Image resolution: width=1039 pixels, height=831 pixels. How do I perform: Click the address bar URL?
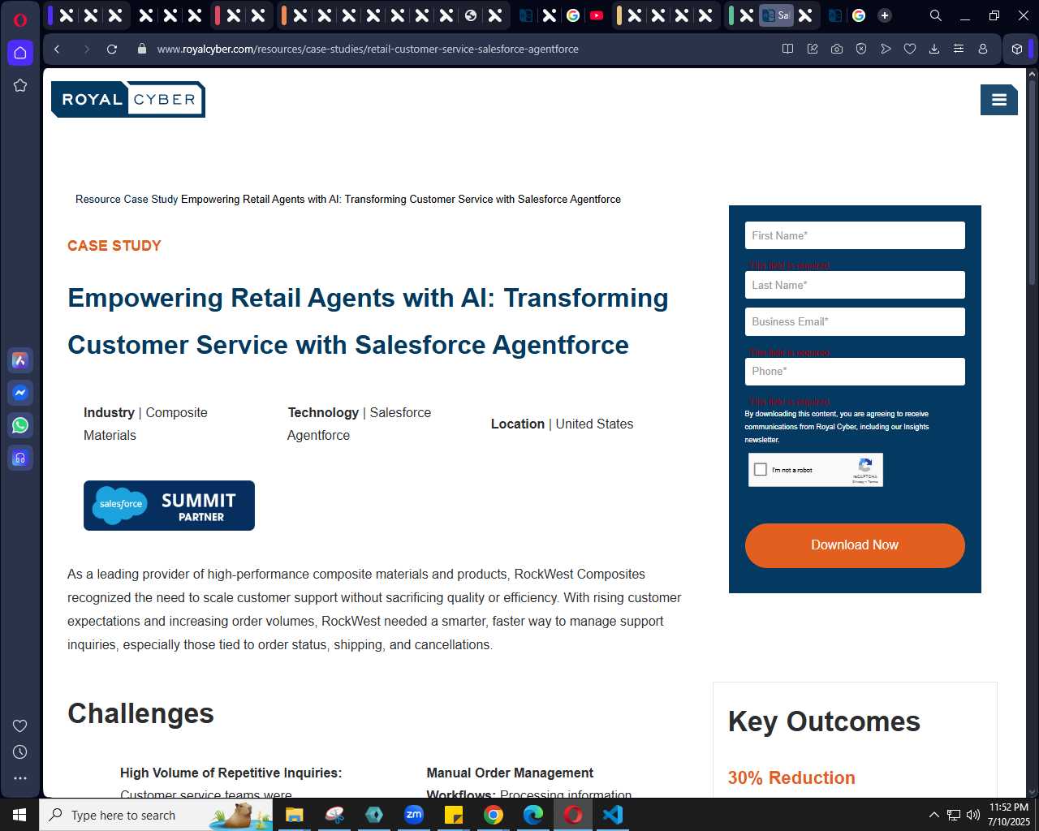tap(368, 49)
